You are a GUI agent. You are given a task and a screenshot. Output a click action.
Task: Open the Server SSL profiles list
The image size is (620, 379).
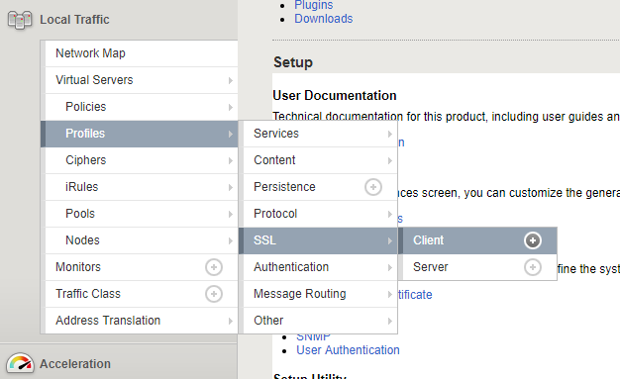click(479, 267)
